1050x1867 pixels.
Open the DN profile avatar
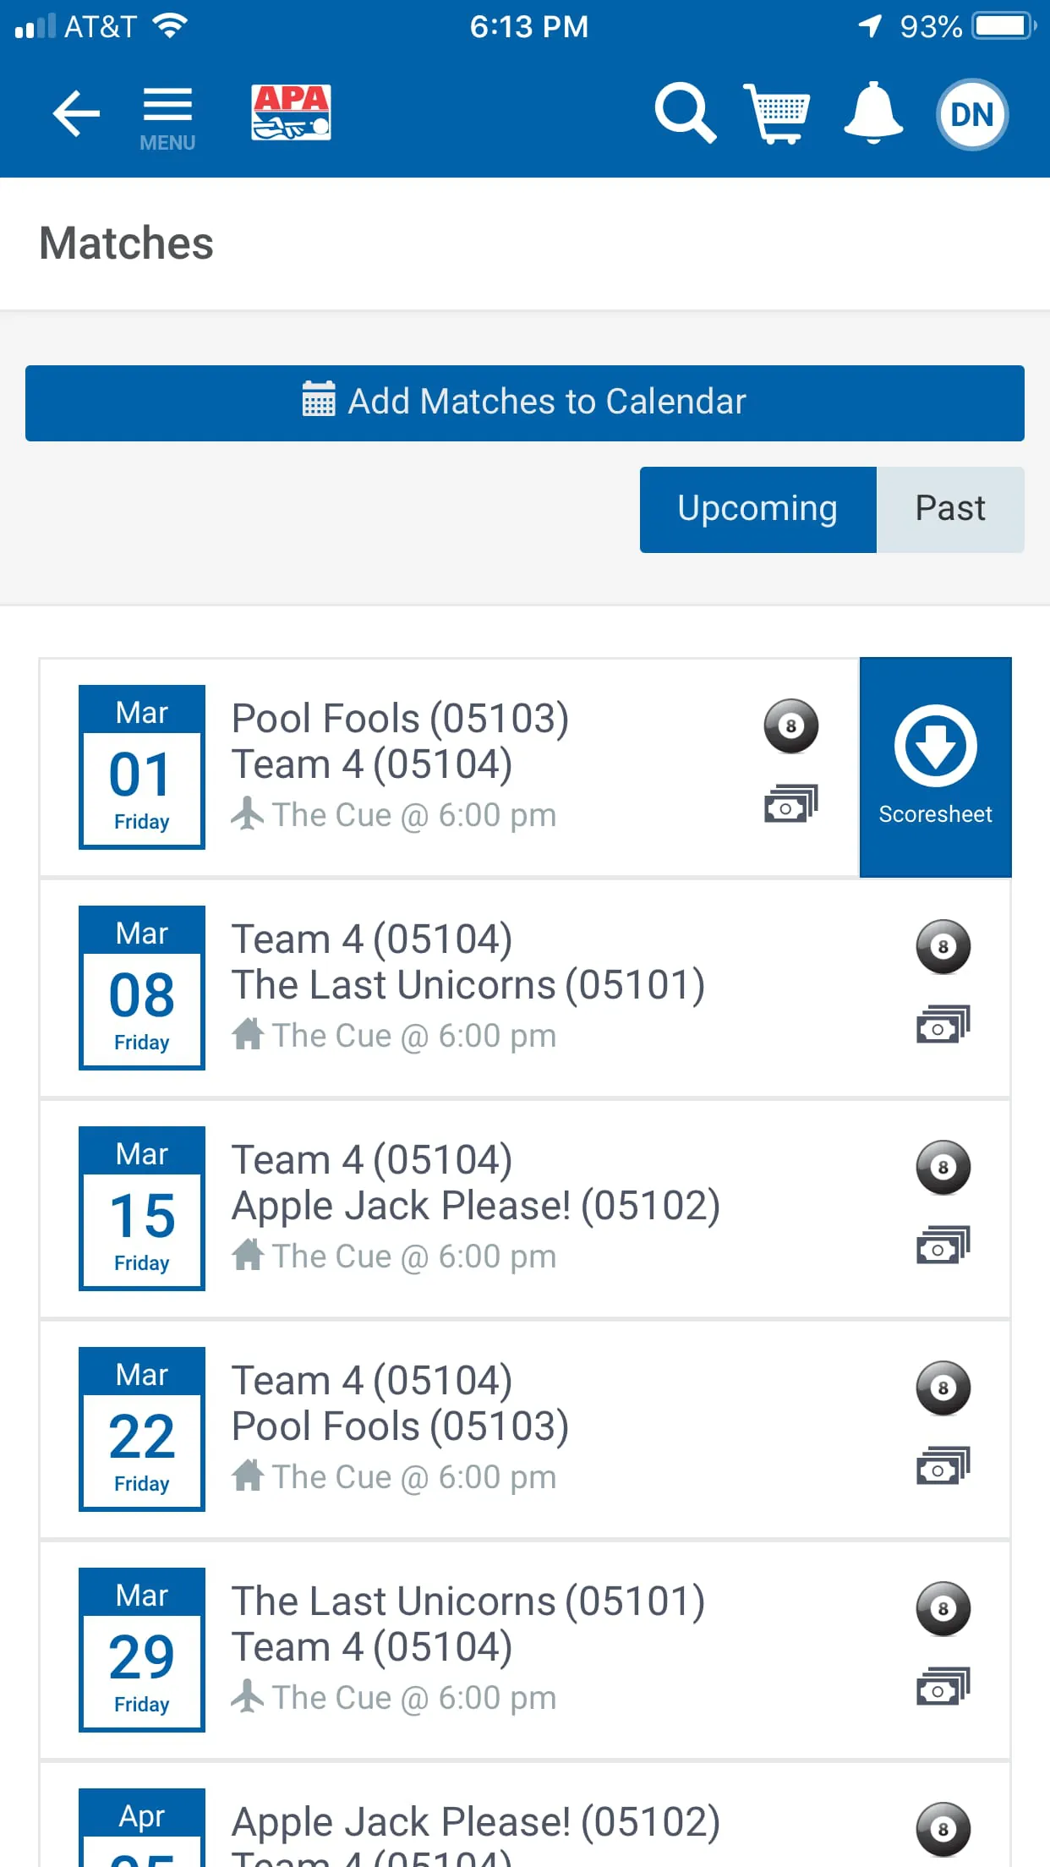point(971,114)
